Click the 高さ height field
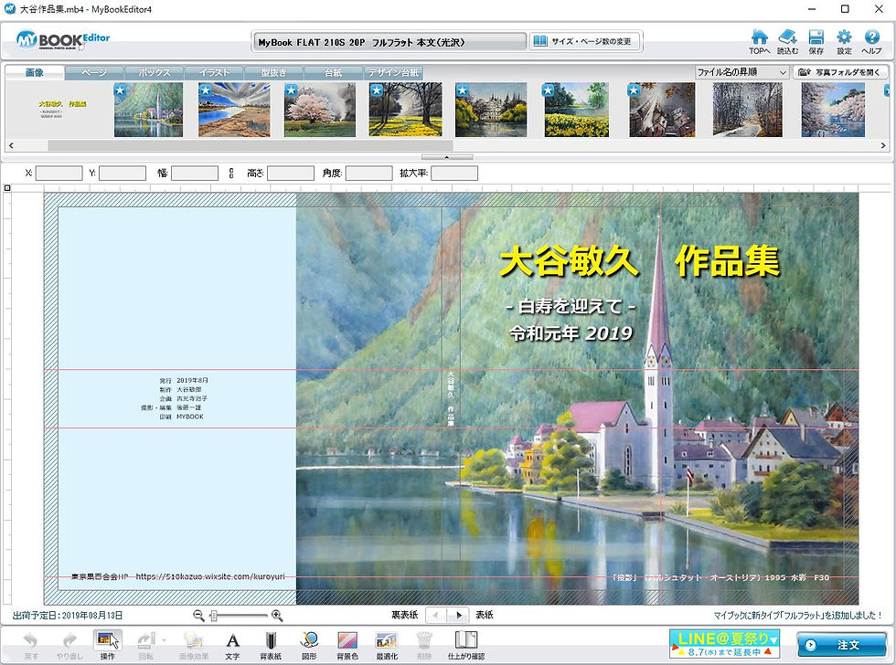The height and width of the screenshot is (665, 896). point(291,173)
